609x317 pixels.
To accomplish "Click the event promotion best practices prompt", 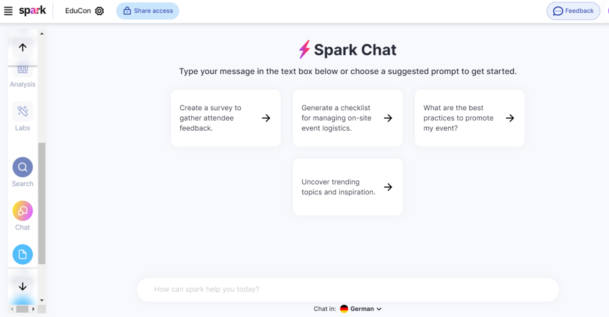I will pos(469,118).
